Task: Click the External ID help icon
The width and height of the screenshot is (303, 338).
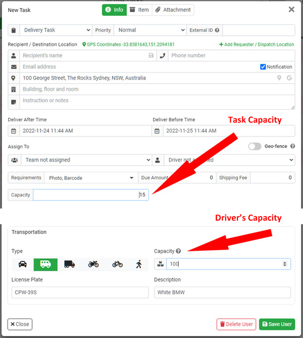Action: click(x=217, y=30)
